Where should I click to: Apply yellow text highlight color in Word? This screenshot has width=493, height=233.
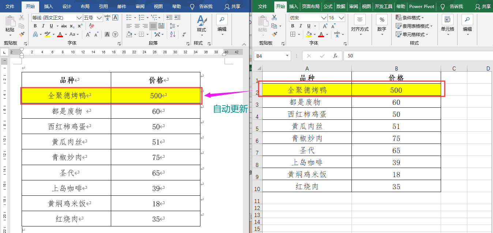click(47, 34)
